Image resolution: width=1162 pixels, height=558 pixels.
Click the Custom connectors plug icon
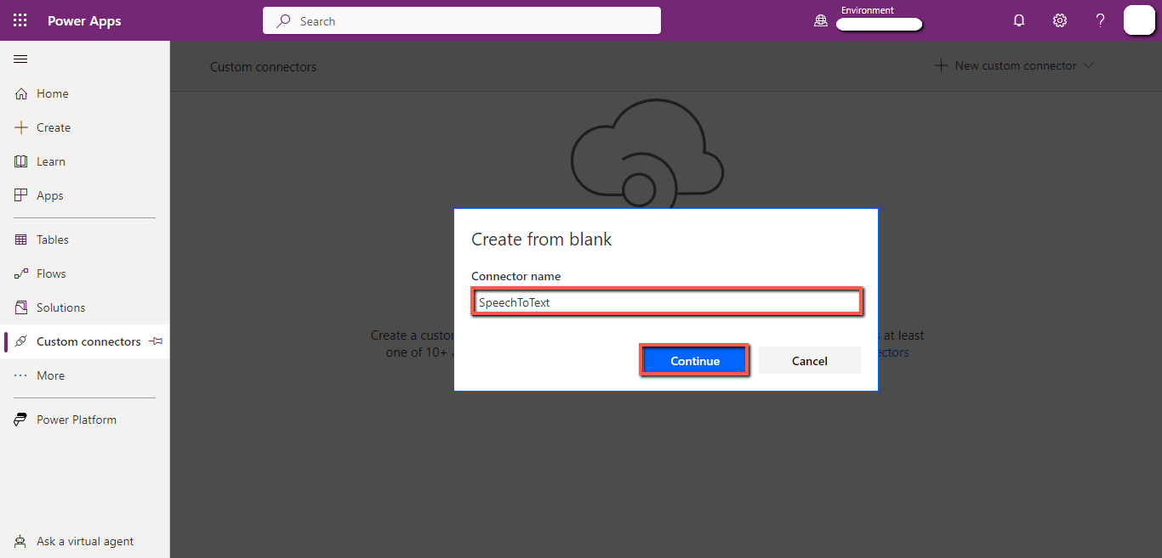pyautogui.click(x=21, y=341)
